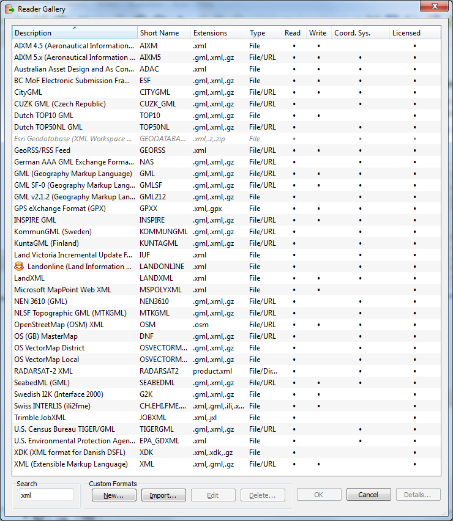The height and width of the screenshot is (521, 453).
Task: Select XML (Extensible Markup Language)
Action: [x=226, y=464]
